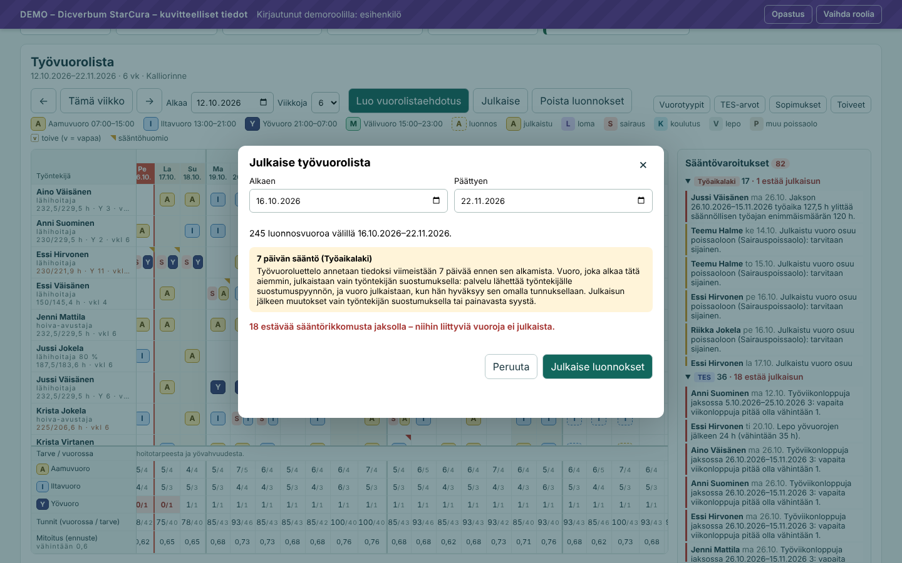Click the Yövuoro Y legend icon

click(252, 124)
